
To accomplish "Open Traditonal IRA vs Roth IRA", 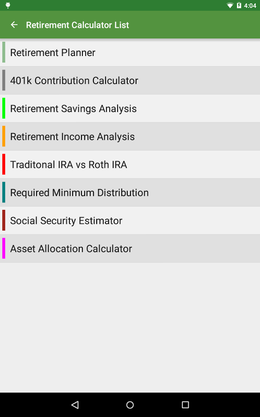I will click(130, 164).
